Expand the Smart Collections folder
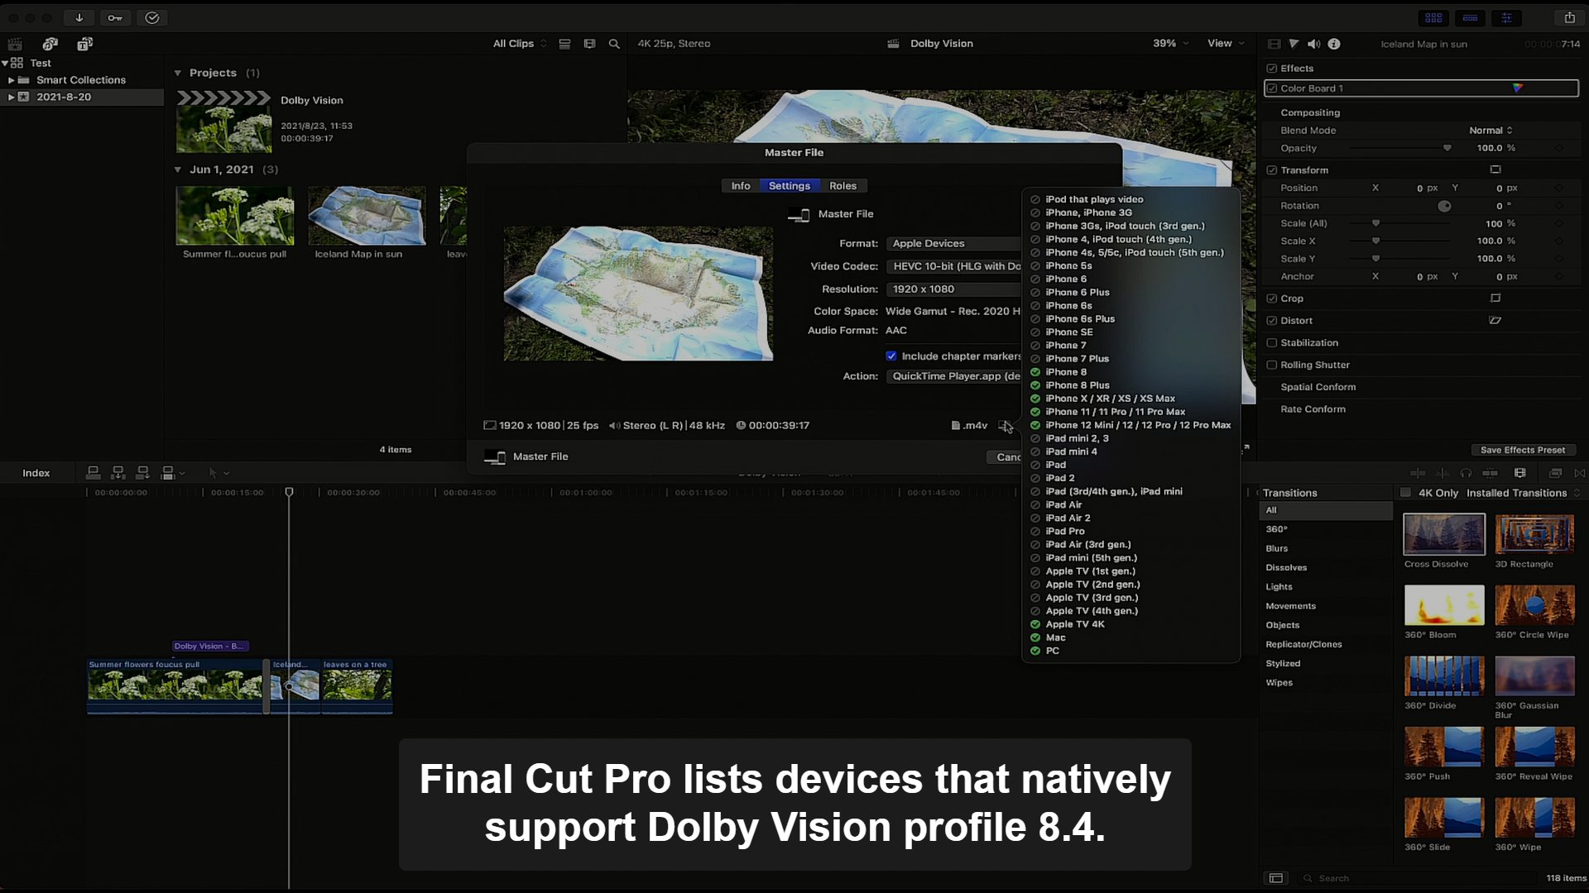This screenshot has width=1589, height=893. [x=11, y=80]
